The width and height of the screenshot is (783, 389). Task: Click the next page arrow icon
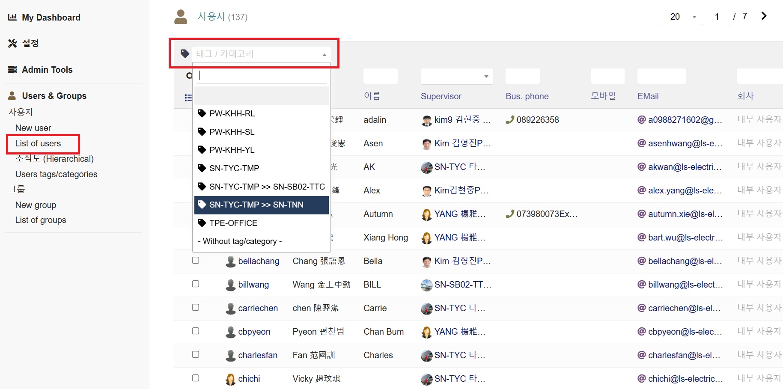point(764,16)
